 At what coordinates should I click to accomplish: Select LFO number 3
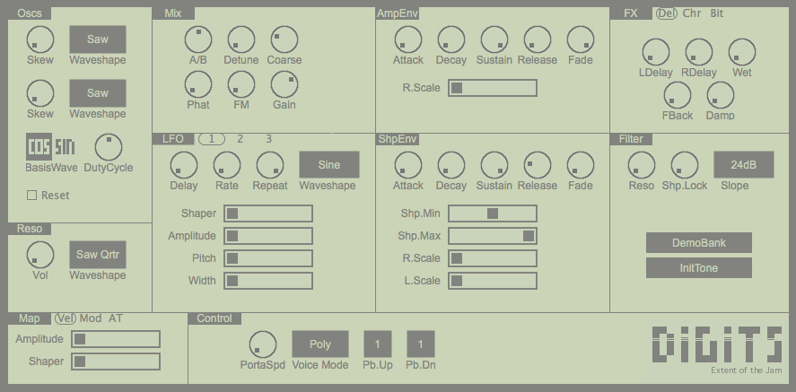pos(268,139)
